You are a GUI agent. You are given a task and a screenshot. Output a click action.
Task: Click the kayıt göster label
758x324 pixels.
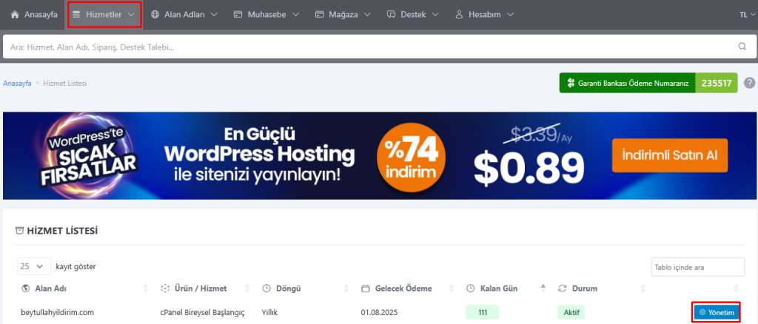(x=76, y=266)
